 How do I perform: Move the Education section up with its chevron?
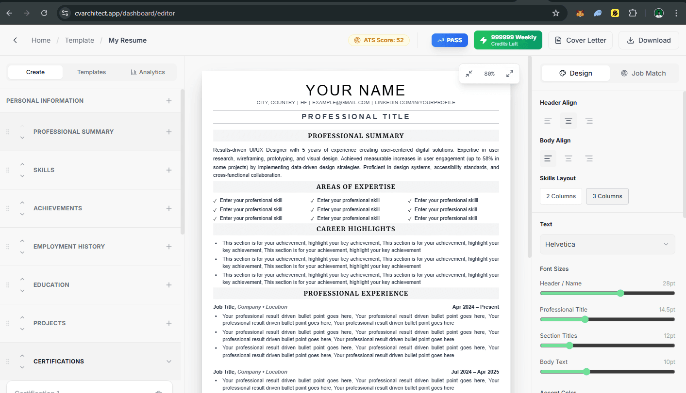[22, 278]
